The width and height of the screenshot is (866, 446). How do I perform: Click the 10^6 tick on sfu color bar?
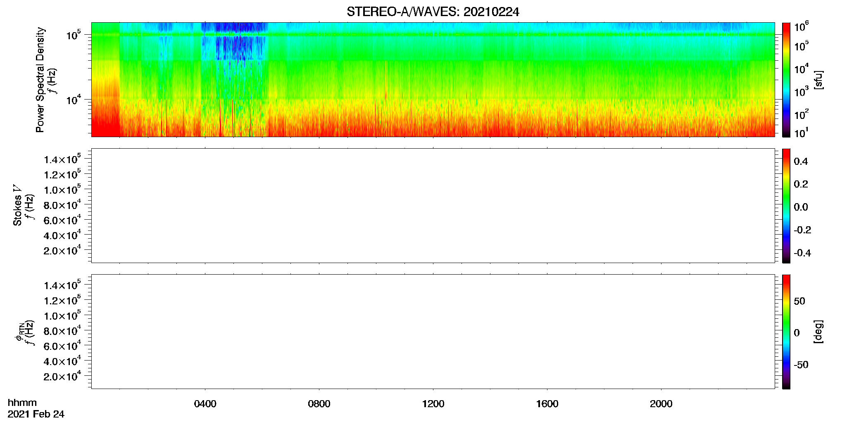click(x=801, y=26)
